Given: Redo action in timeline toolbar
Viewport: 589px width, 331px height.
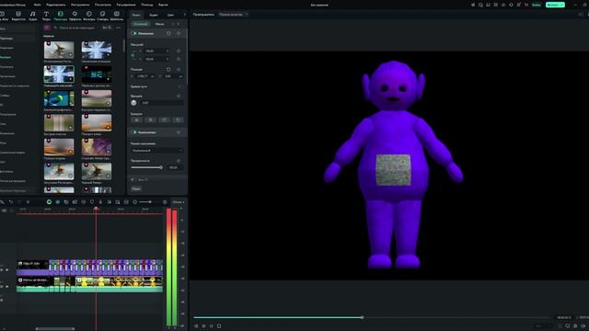Looking at the screenshot, I should (x=19, y=202).
